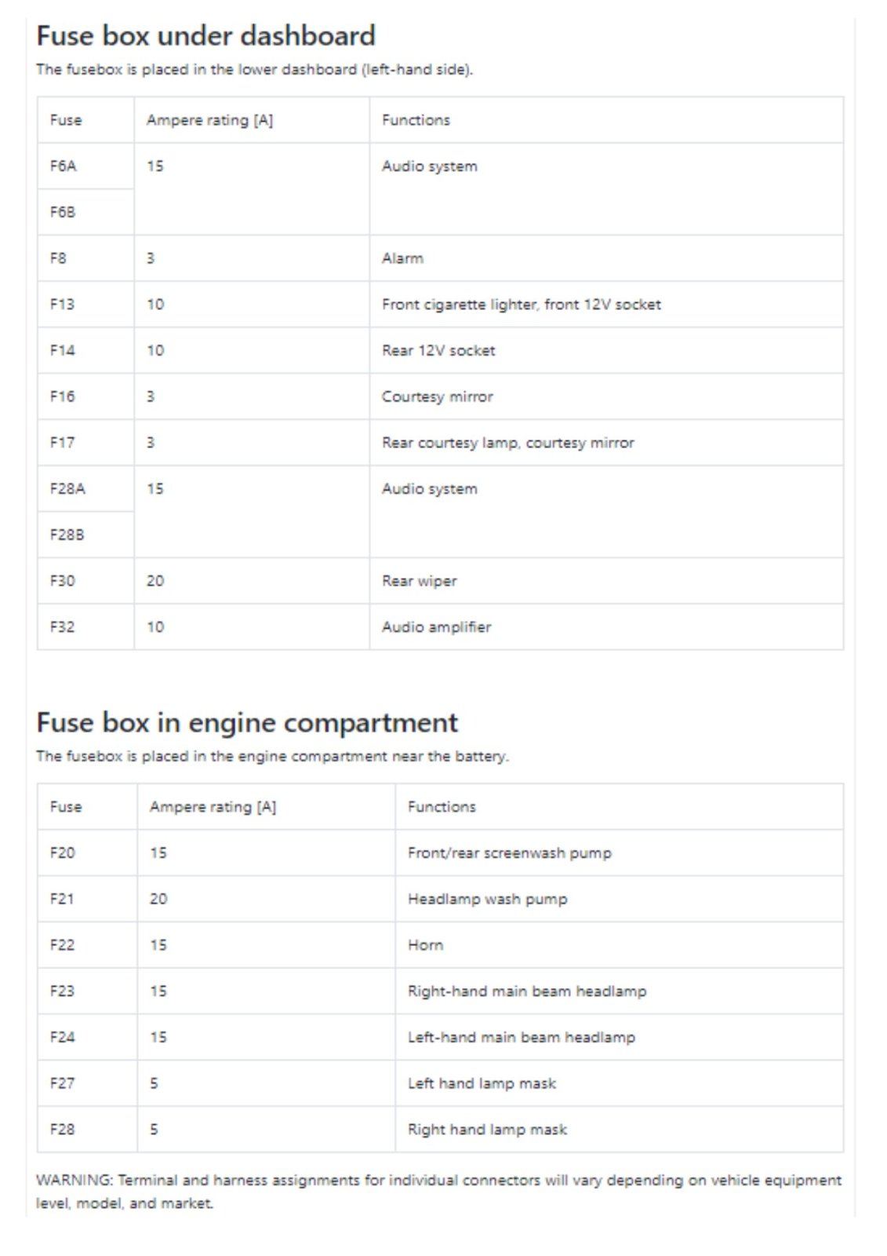Select the F6A fuse cell
The width and height of the screenshot is (887, 1256).
pos(85,166)
